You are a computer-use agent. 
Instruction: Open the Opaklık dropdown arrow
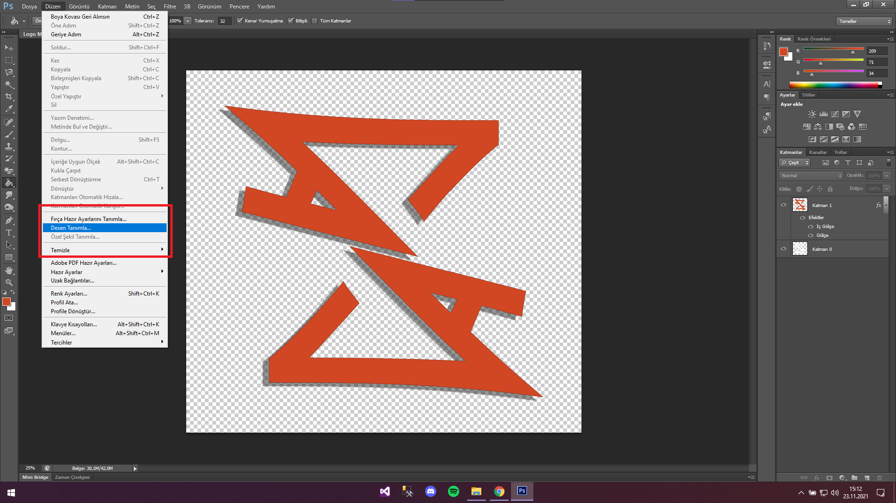coord(887,176)
